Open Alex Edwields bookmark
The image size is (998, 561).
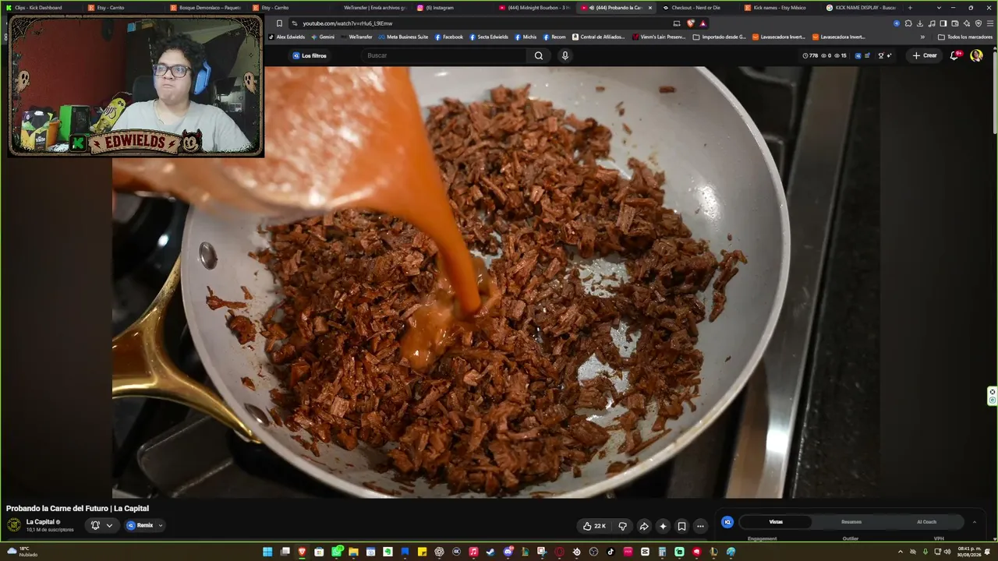pyautogui.click(x=287, y=37)
